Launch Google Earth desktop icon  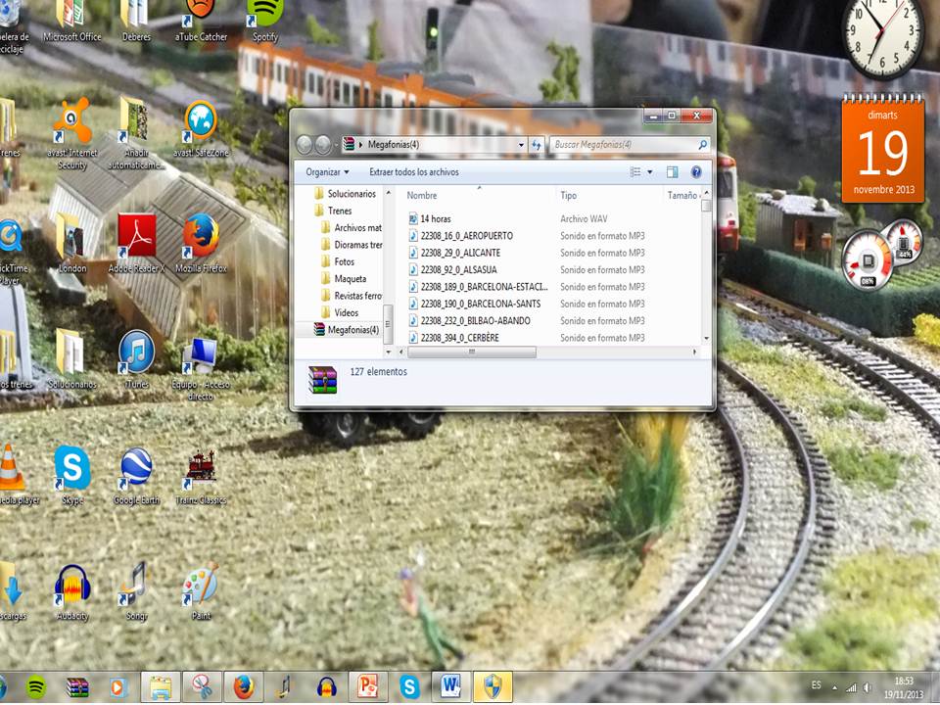[x=136, y=476]
